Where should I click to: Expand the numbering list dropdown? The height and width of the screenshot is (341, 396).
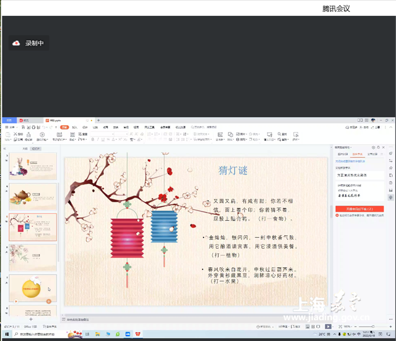pos(160,134)
